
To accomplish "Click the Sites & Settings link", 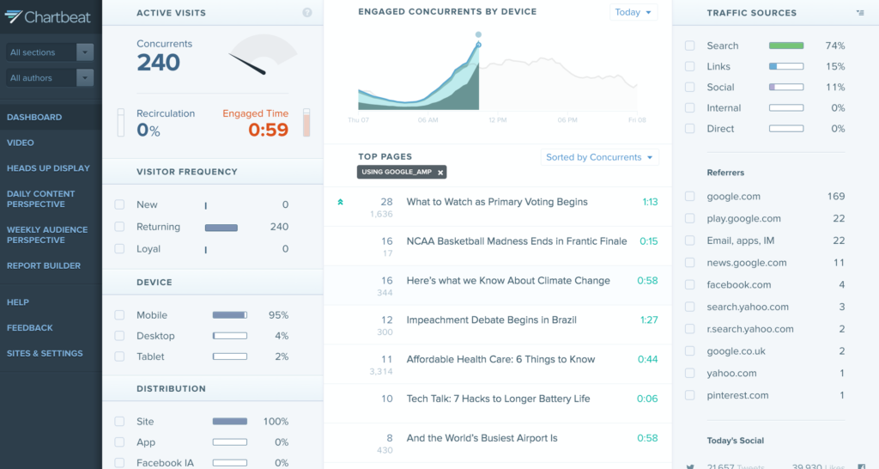I will 45,354.
